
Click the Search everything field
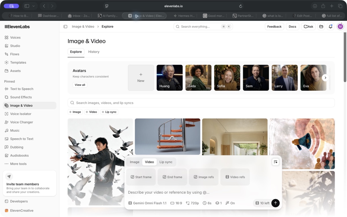pos(203,27)
